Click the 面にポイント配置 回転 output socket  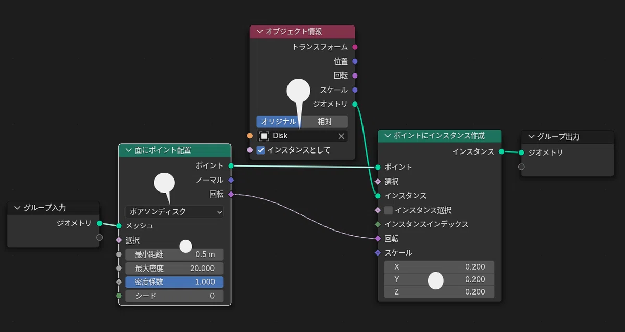click(x=231, y=194)
